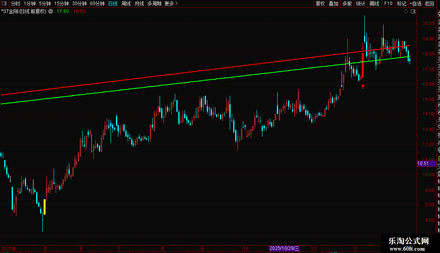Toggle the left sidebar panel icon
The width and height of the screenshot is (440, 253).
4,4
